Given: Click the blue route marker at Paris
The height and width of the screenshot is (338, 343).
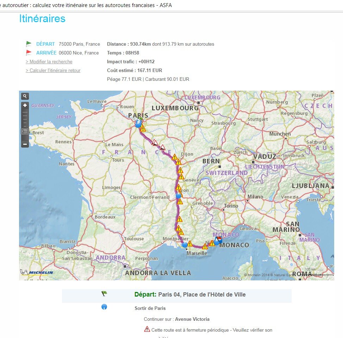Looking at the screenshot, I should (138, 125).
